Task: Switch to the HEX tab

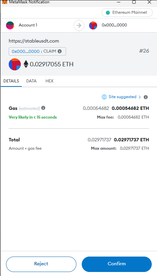Action: point(50,81)
